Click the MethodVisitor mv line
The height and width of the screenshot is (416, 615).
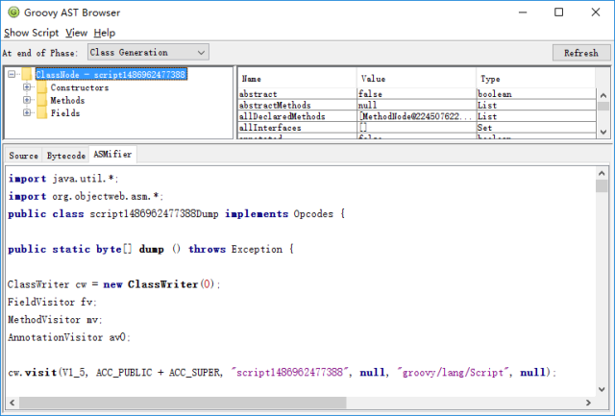(x=55, y=320)
